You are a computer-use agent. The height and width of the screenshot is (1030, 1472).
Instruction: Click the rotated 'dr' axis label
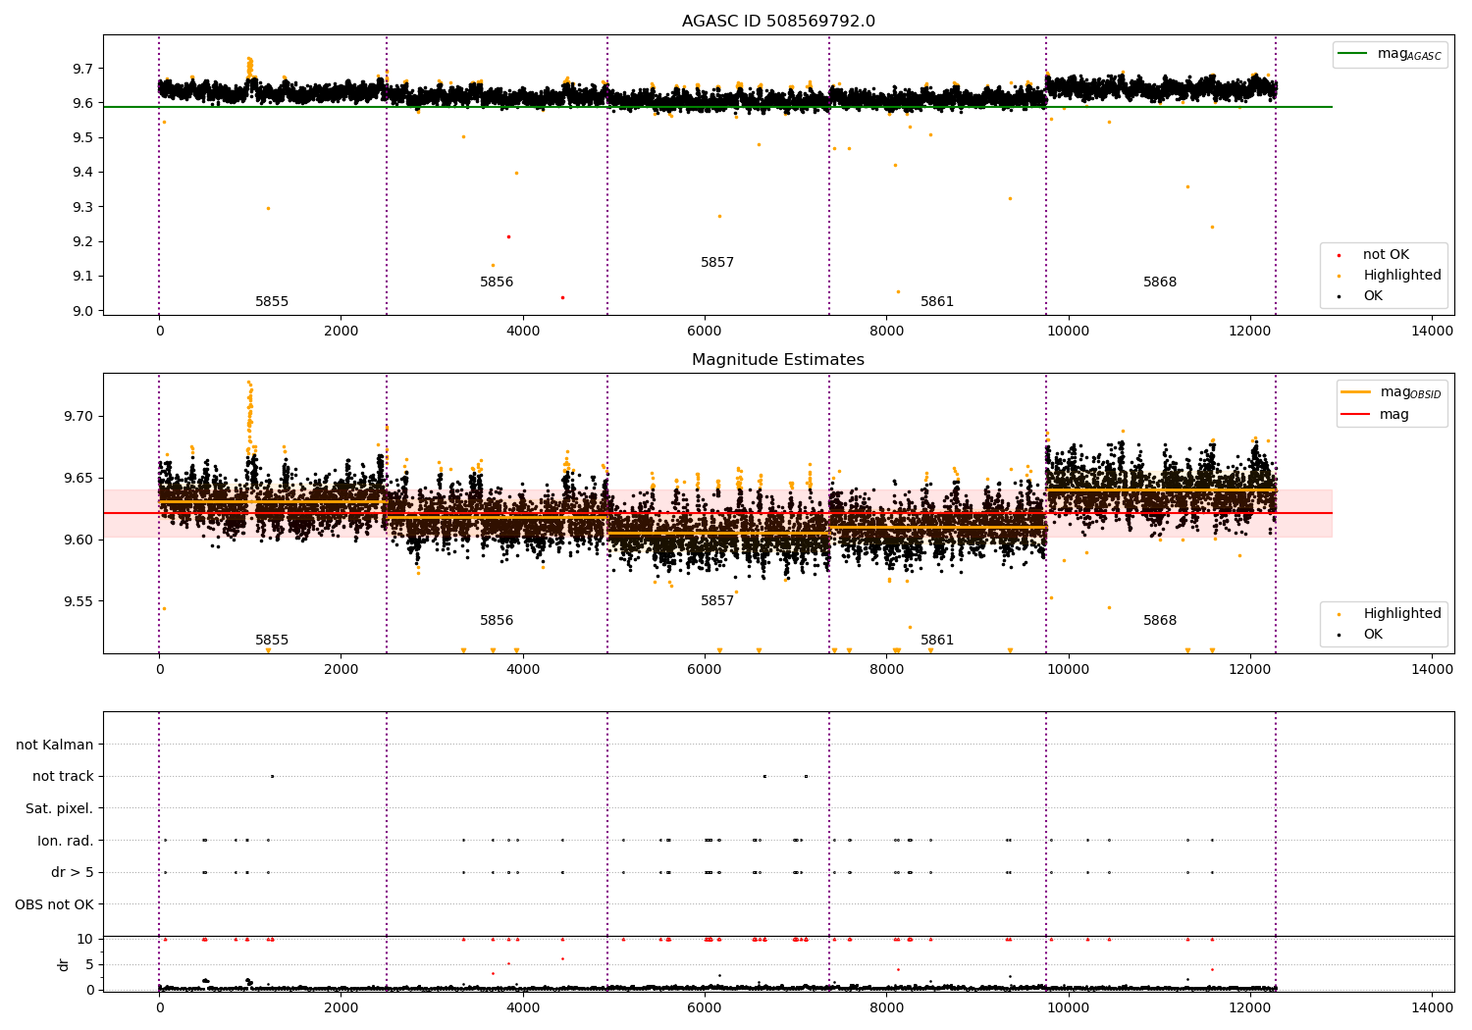pyautogui.click(x=64, y=964)
